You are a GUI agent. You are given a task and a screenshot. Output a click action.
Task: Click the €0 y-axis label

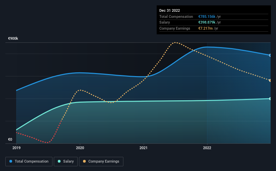10,139
